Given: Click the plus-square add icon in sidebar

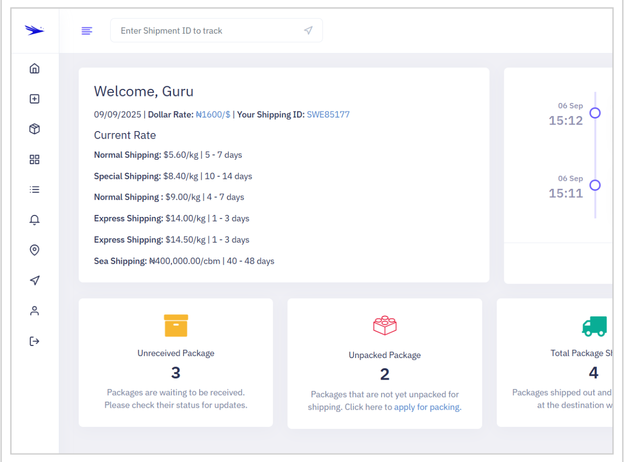Looking at the screenshot, I should pyautogui.click(x=34, y=99).
